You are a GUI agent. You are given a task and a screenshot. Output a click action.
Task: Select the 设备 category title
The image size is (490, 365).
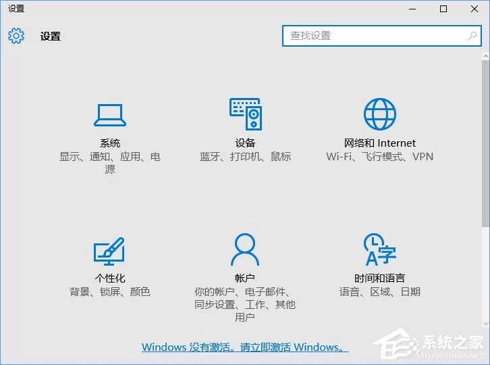tap(245, 143)
